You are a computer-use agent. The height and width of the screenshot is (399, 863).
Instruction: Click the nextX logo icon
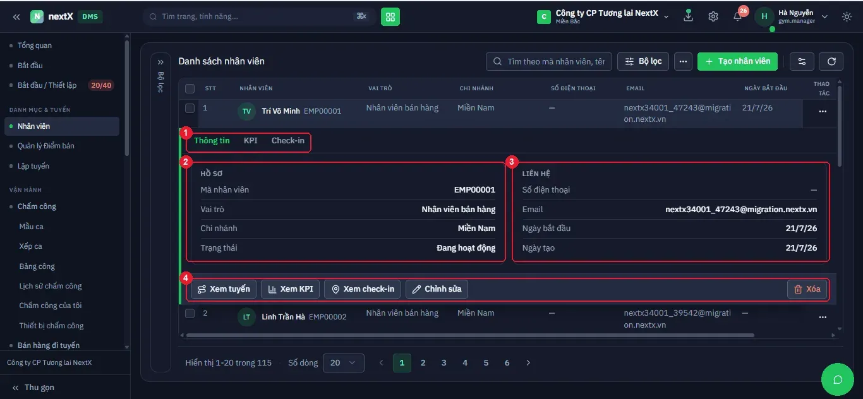(37, 16)
